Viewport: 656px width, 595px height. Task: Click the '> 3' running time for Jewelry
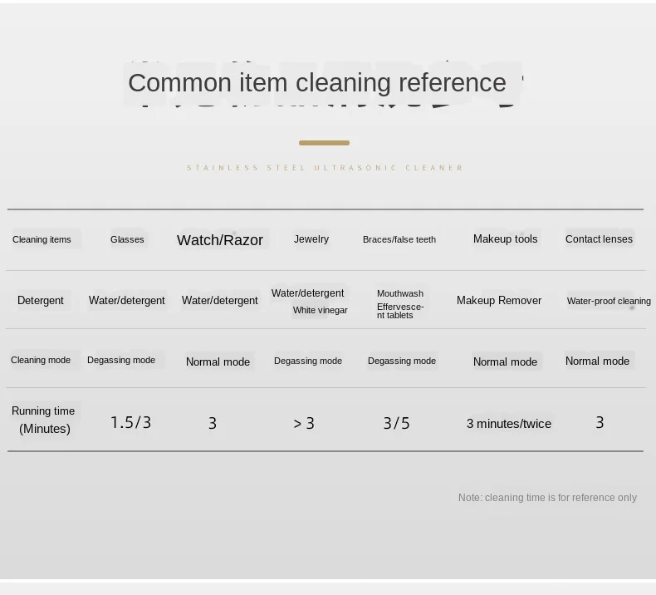304,423
